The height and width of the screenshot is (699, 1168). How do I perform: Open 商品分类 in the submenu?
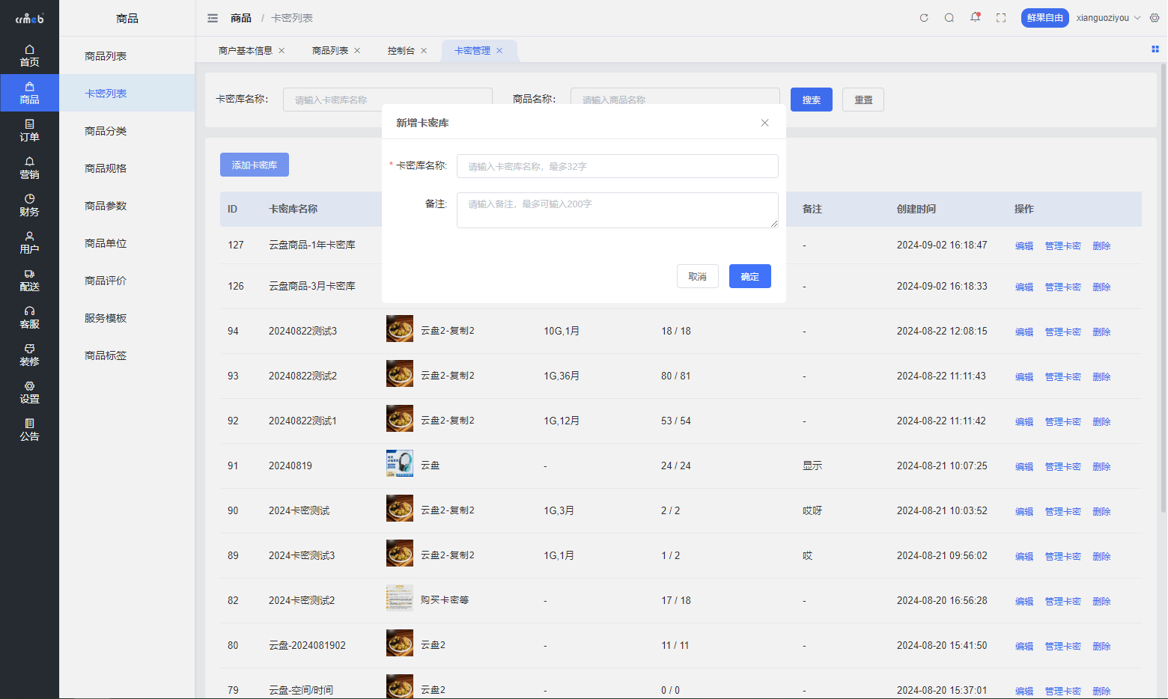[x=127, y=130]
